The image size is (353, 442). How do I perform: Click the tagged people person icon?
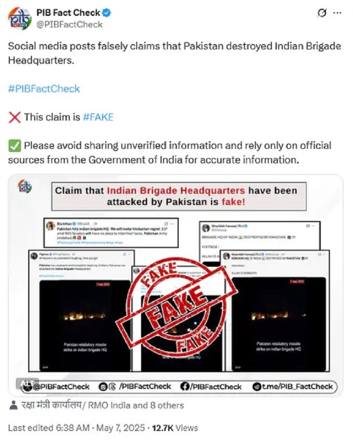[13, 405]
